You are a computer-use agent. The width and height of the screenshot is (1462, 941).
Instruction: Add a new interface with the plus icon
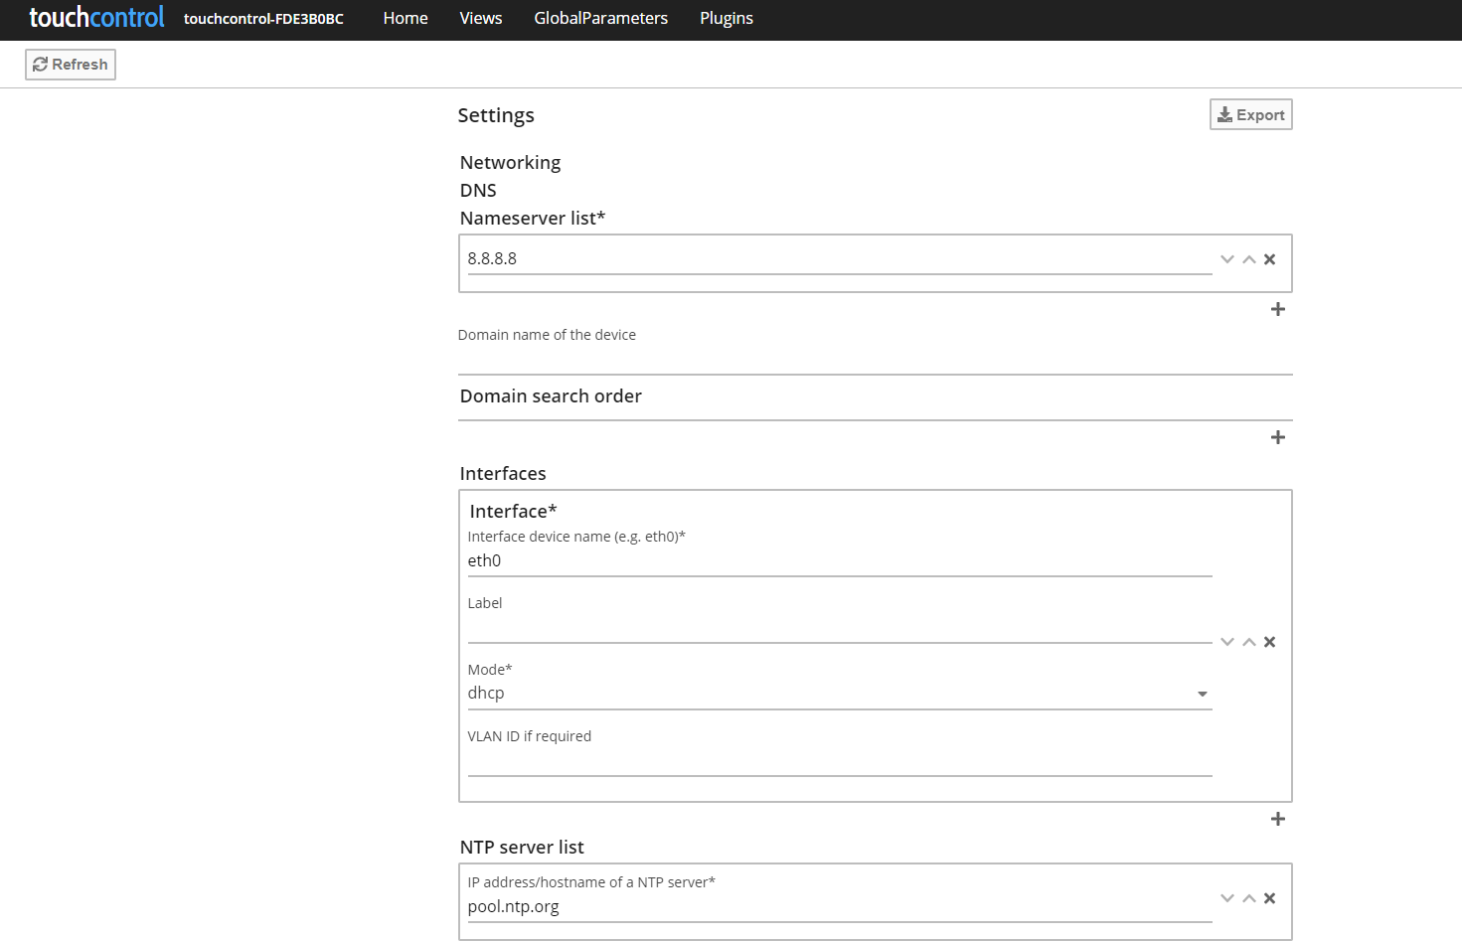(1278, 819)
